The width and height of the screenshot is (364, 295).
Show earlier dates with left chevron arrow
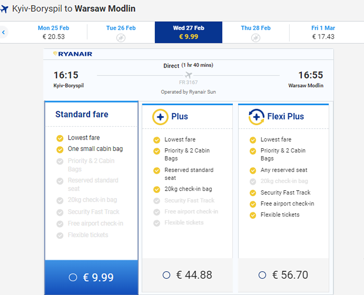click(4, 33)
